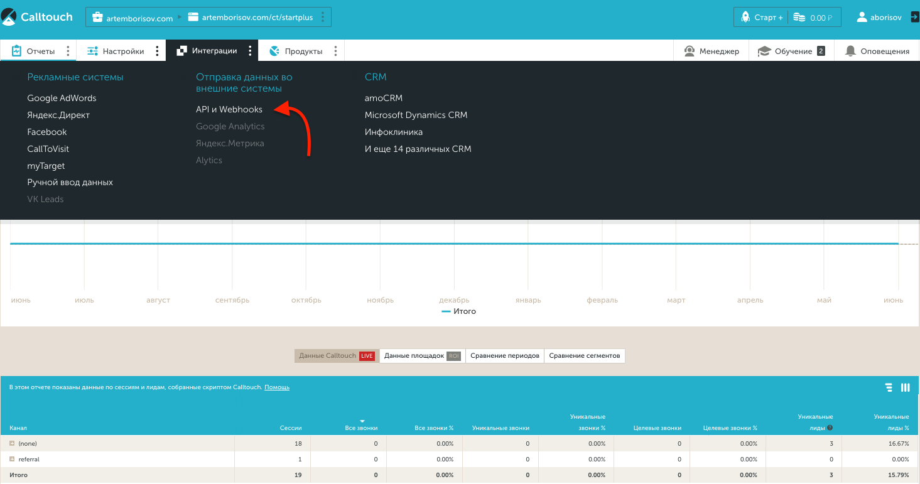
Task: Click the logout icon after aborisov
Action: (914, 18)
